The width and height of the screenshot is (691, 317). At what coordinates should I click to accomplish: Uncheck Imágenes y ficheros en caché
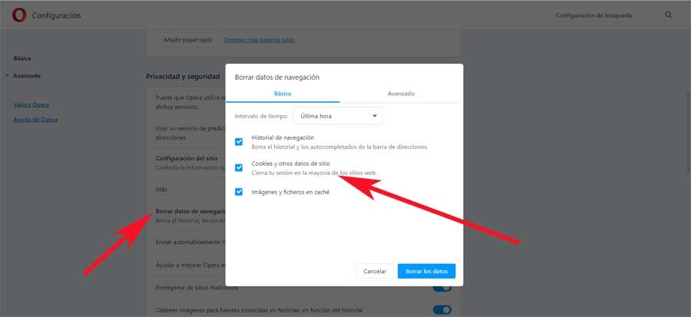(239, 192)
